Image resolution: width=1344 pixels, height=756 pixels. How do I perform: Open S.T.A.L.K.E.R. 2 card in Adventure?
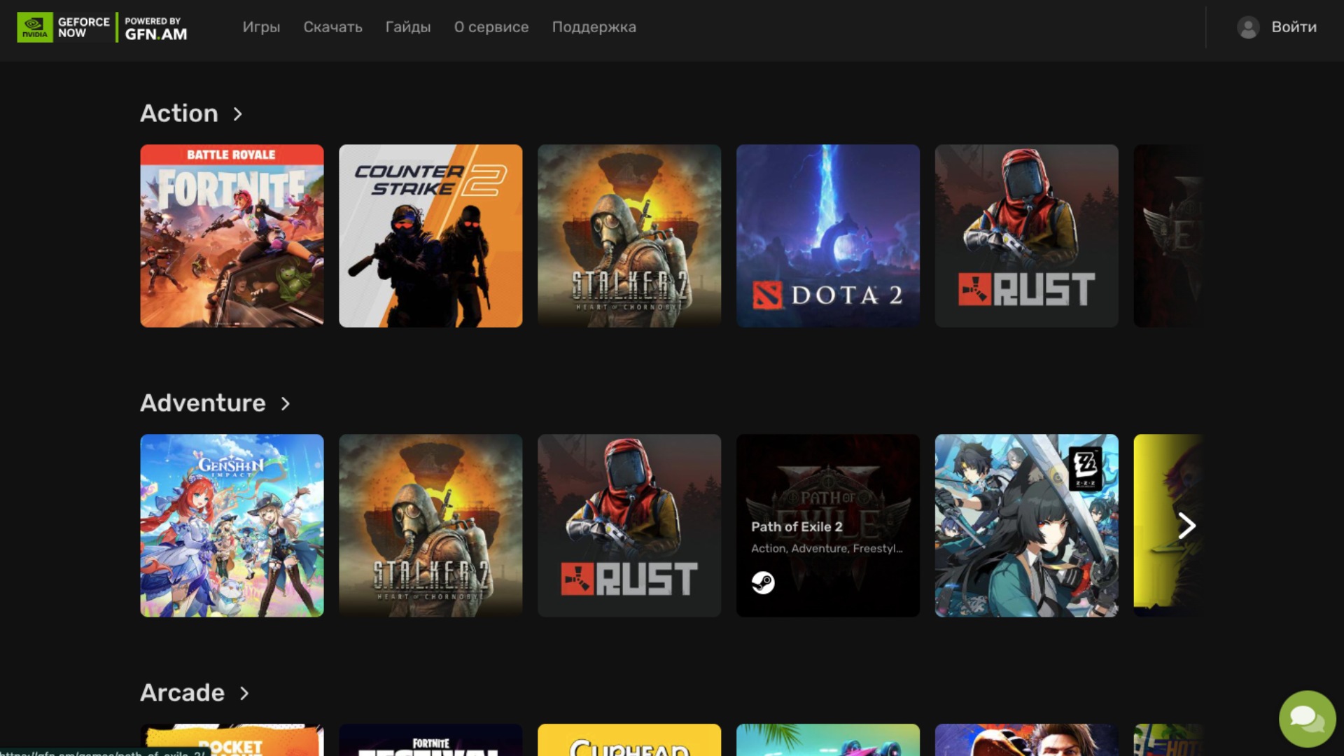coord(430,526)
